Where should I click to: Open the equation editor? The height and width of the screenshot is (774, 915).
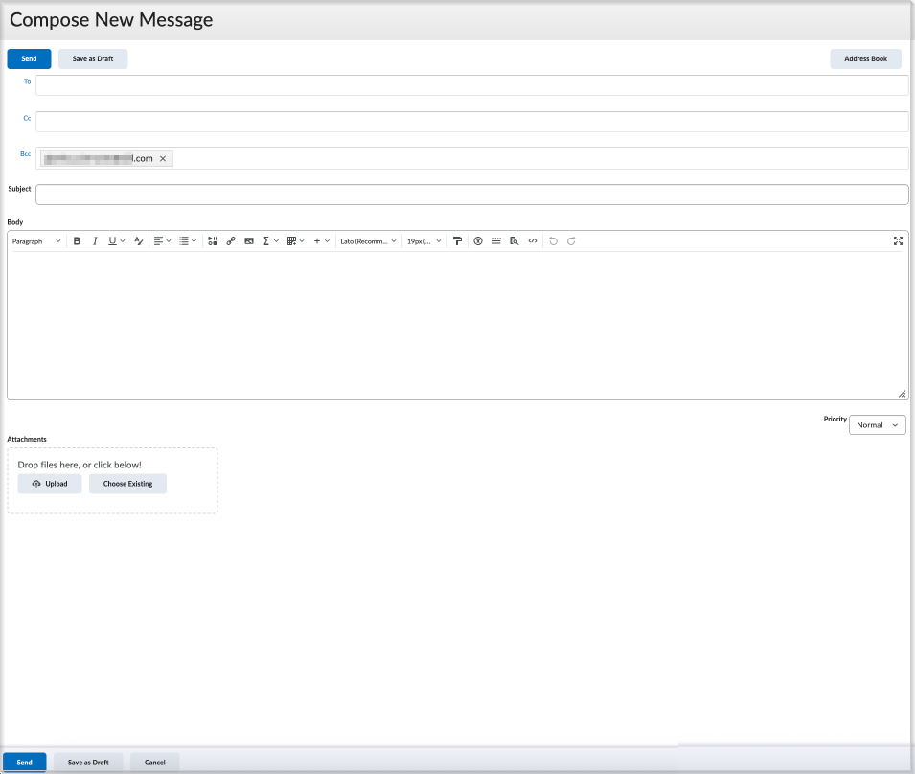click(267, 240)
